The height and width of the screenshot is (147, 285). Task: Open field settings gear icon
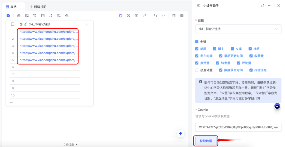tap(19, 16)
